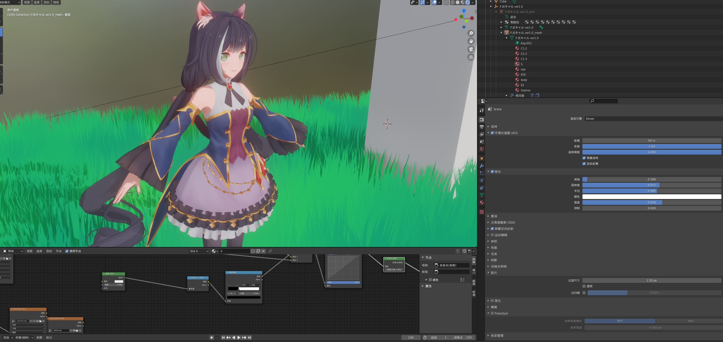Open the viewport shading options dropdown arrow

coord(473,3)
